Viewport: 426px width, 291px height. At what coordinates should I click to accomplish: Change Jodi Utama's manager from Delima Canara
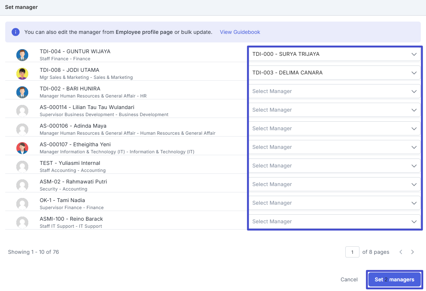[x=334, y=73]
